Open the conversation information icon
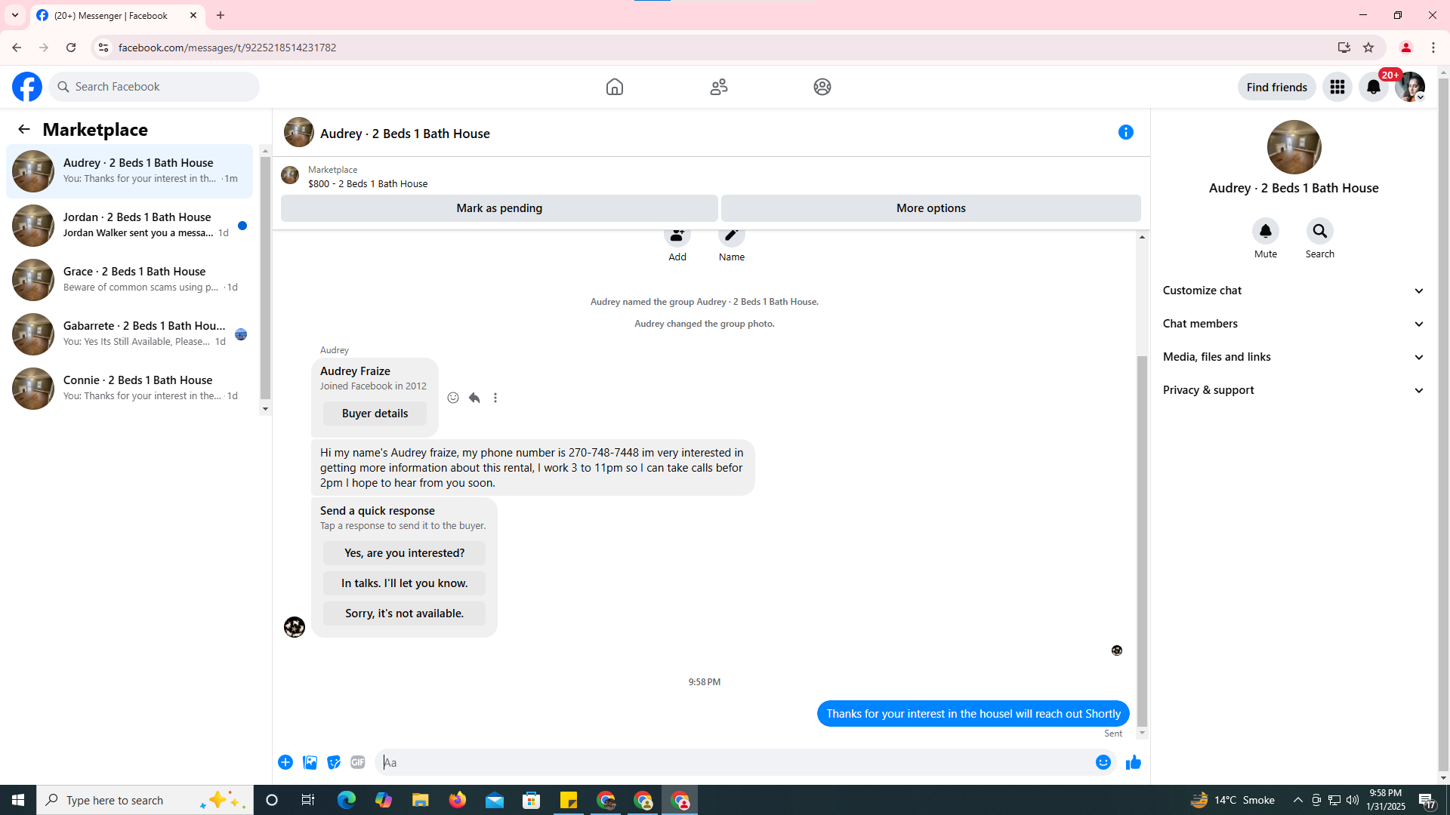Viewport: 1450px width, 815px height. pyautogui.click(x=1126, y=132)
